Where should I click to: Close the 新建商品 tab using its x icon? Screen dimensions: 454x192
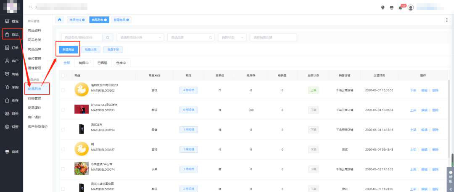(128, 20)
